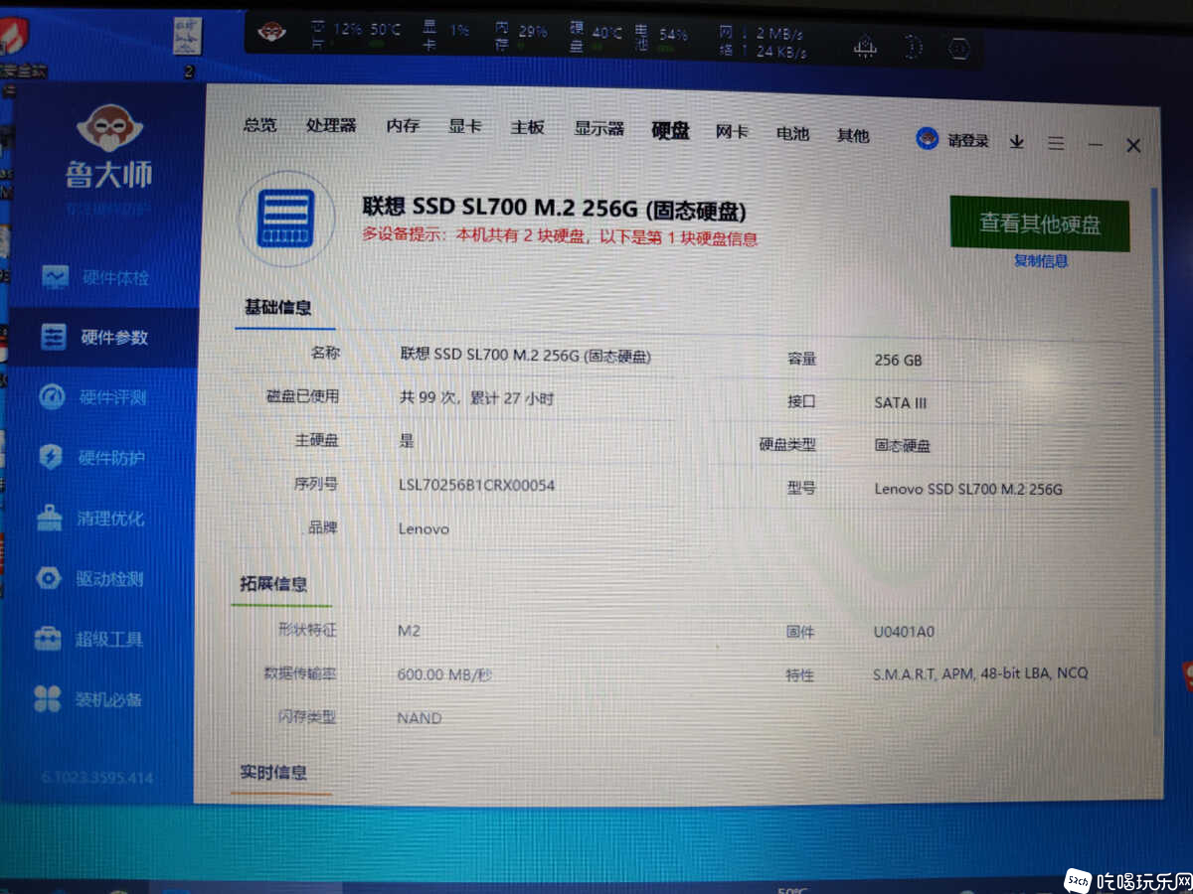The width and height of the screenshot is (1193, 894).
Task: Switch to the 网卡 tab
Action: (732, 132)
